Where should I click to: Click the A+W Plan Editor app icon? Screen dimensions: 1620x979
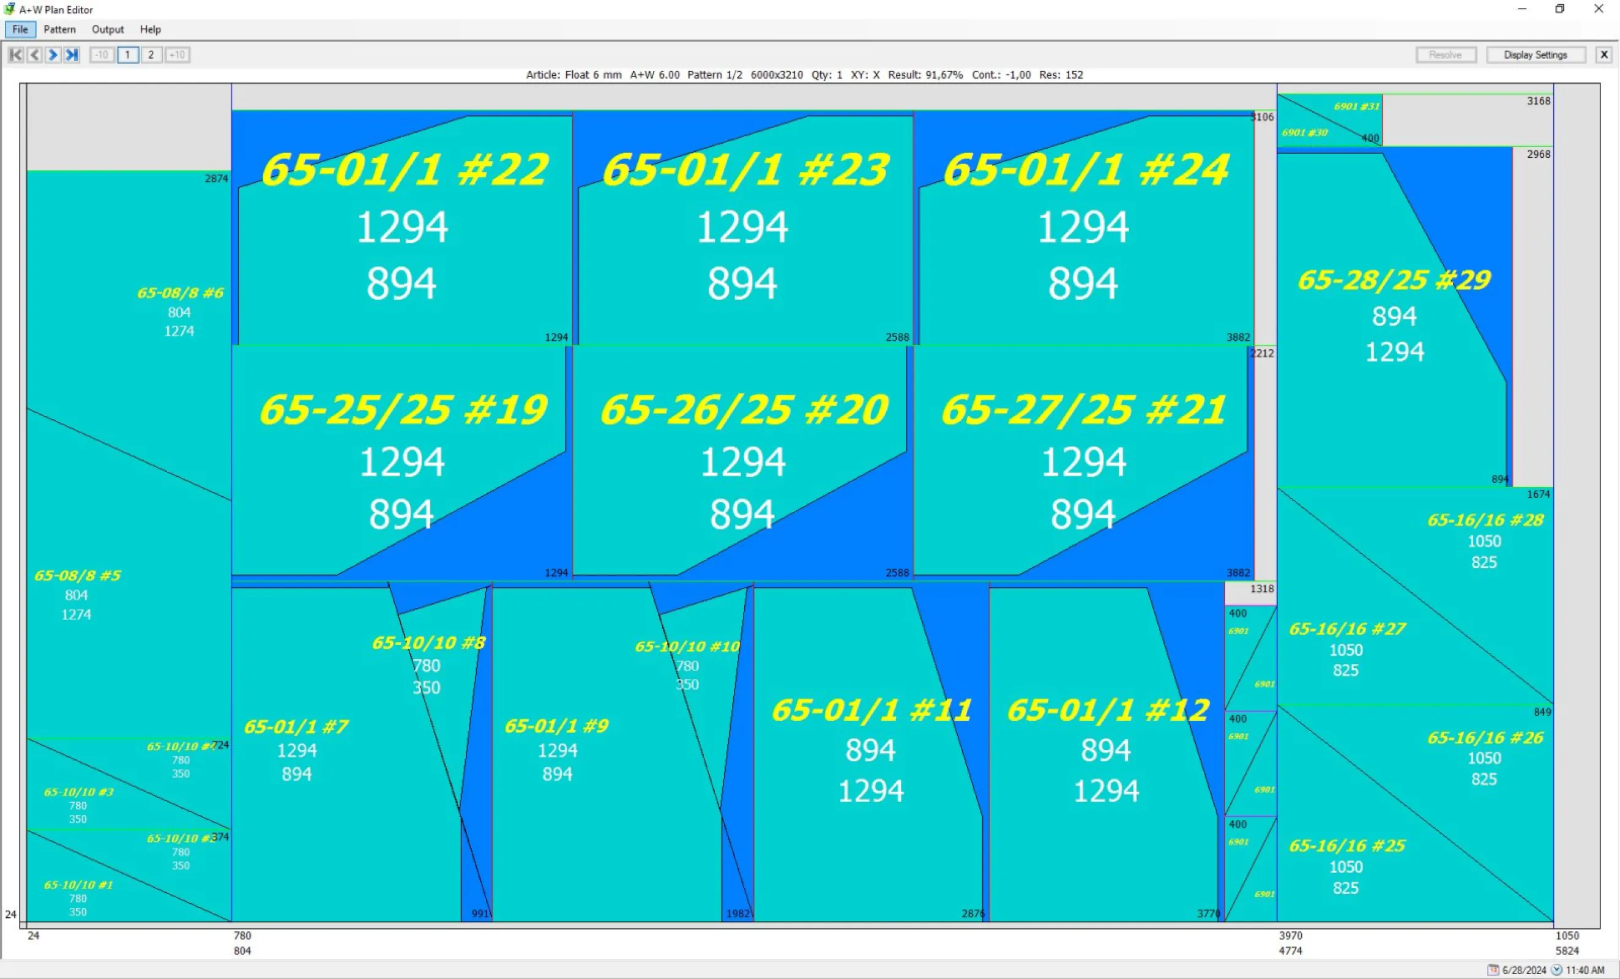point(9,9)
